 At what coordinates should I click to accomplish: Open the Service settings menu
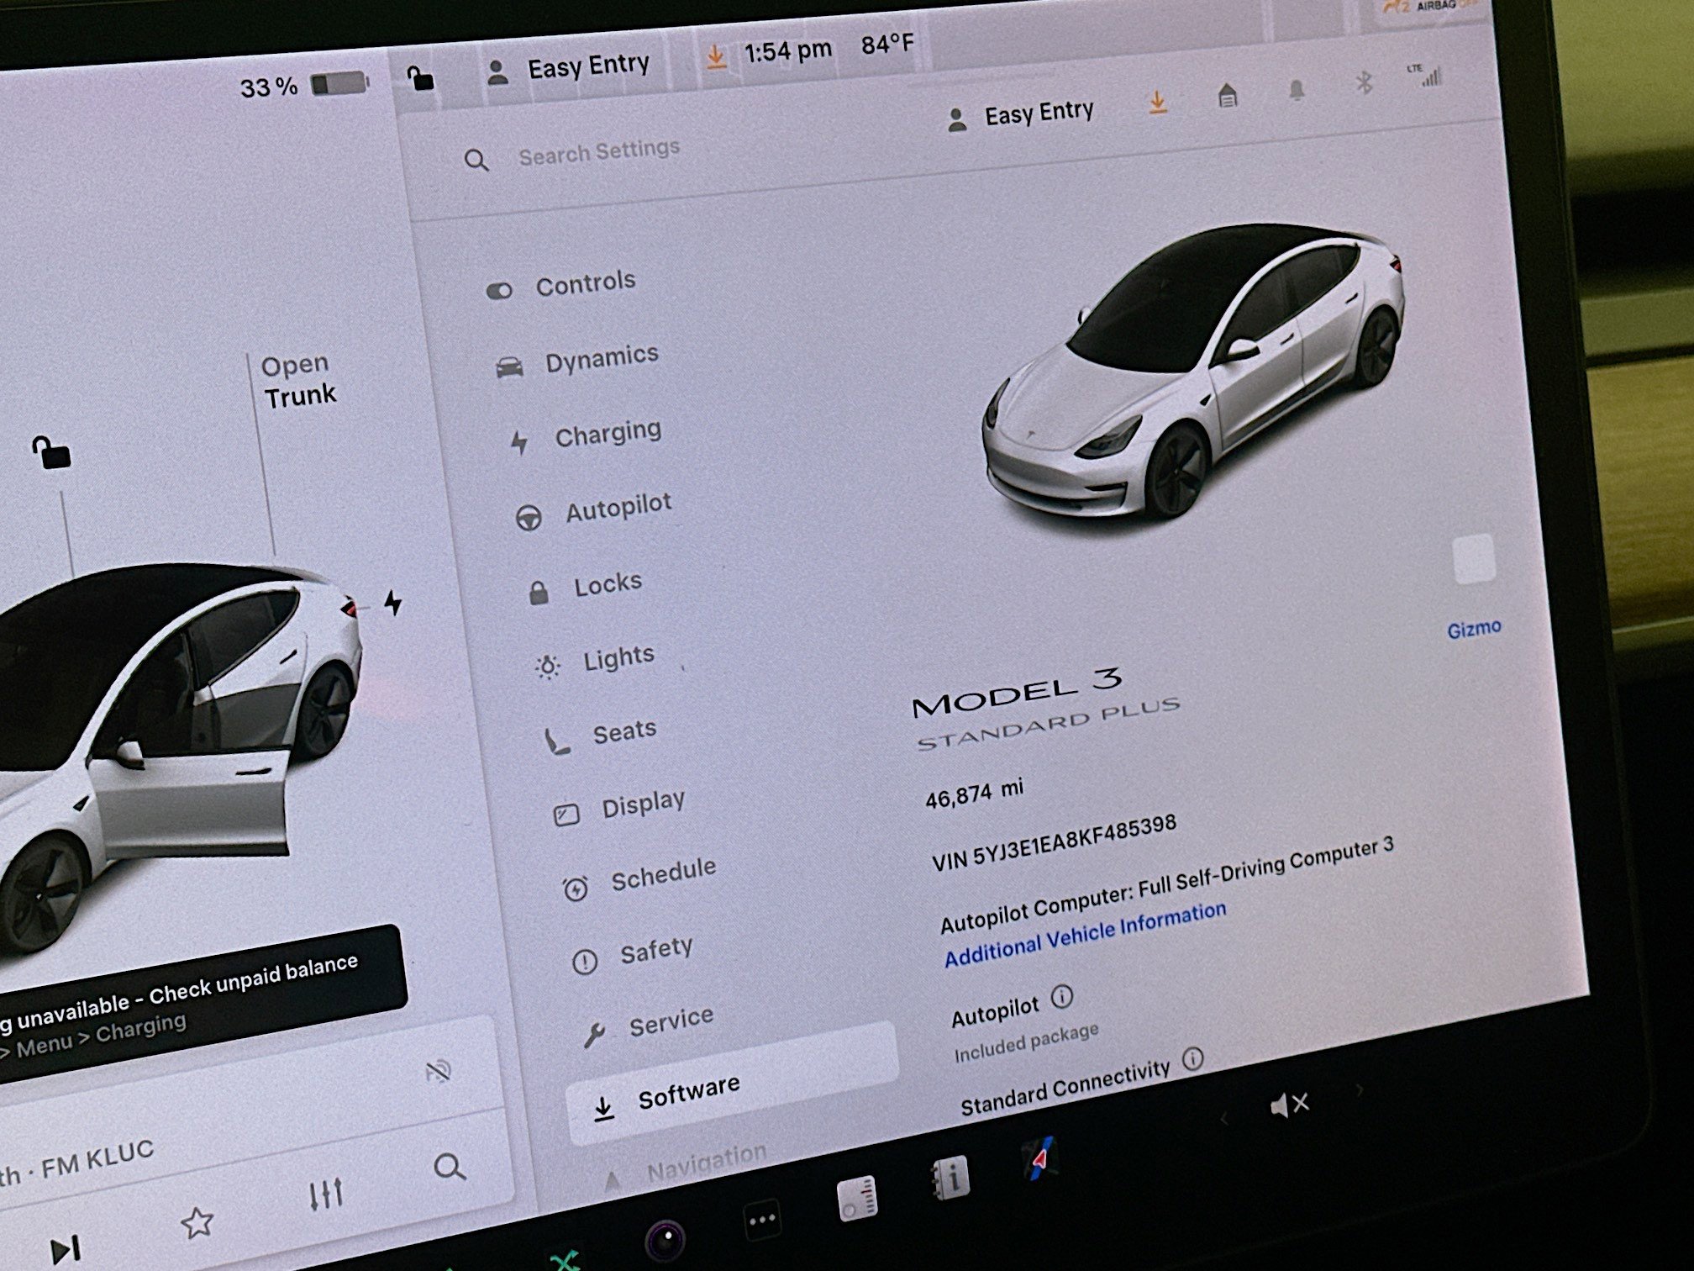tap(648, 1026)
